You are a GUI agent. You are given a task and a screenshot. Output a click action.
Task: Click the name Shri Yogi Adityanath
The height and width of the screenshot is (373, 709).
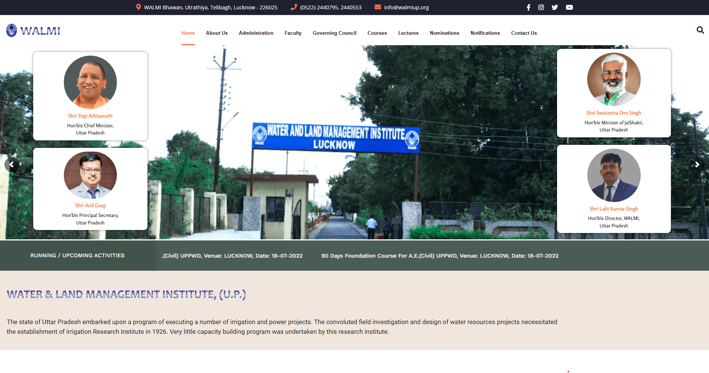[x=90, y=116]
